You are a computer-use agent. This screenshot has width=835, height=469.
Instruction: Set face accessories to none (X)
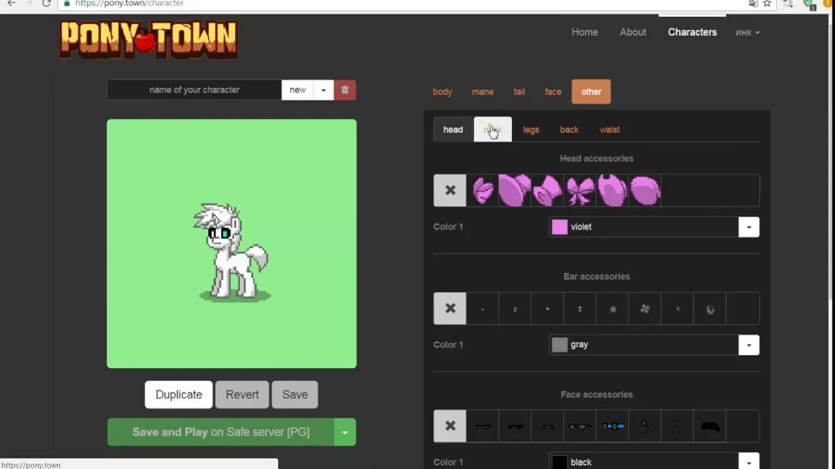(450, 426)
